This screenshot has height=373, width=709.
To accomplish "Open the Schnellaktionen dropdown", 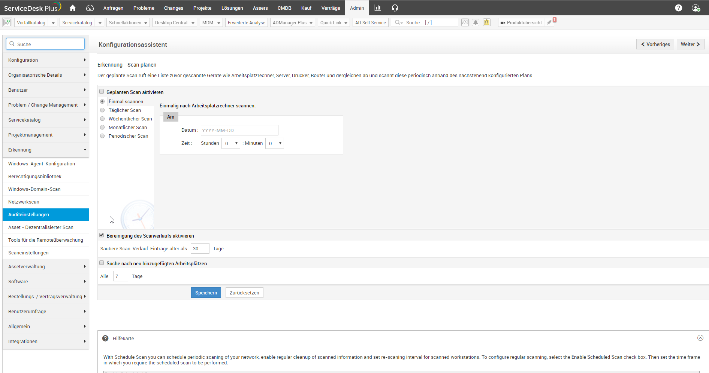I will coord(128,23).
